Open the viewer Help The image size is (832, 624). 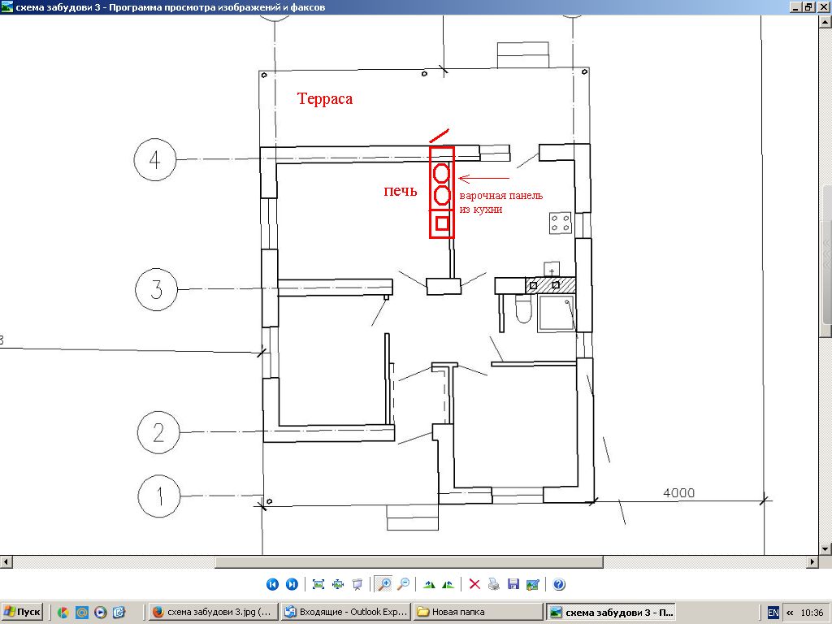click(x=559, y=584)
